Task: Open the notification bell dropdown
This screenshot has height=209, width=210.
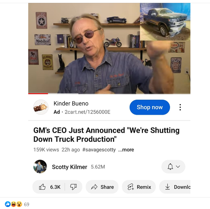Action: click(173, 167)
